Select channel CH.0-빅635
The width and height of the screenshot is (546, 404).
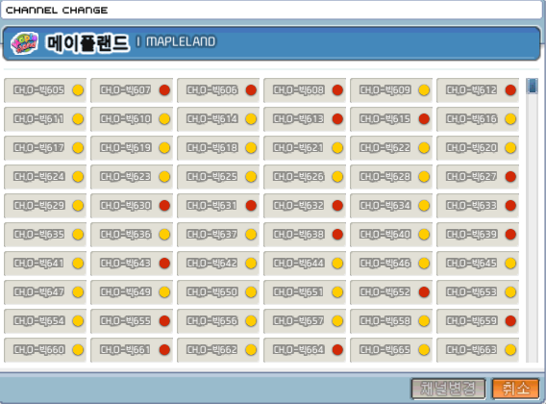45,235
